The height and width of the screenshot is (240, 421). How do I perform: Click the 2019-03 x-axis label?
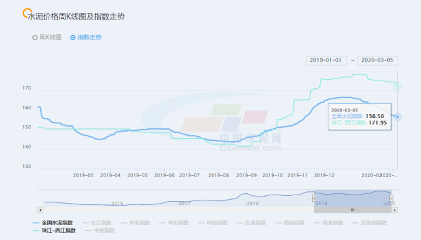[84, 175]
